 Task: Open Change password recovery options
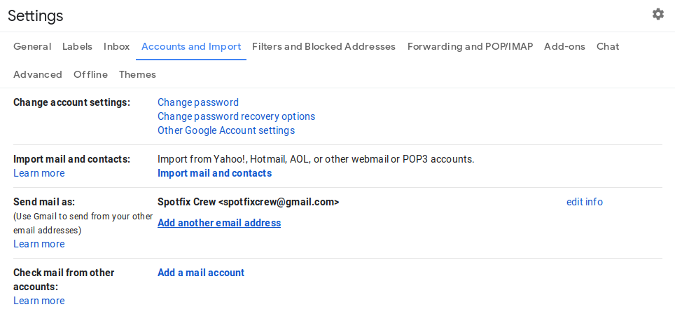(237, 116)
